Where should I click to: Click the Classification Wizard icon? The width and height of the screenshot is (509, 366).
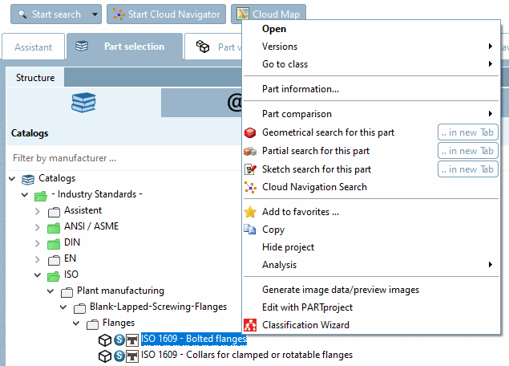251,325
